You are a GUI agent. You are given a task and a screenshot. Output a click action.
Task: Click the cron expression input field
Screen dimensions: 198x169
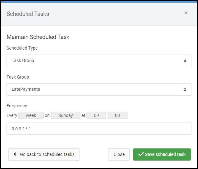coord(99,128)
